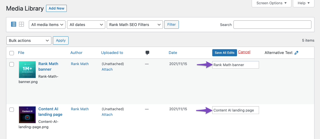This screenshot has width=320, height=139.
Task: Click (Unattached) text in Rank Math banner row
Action: 113,64
